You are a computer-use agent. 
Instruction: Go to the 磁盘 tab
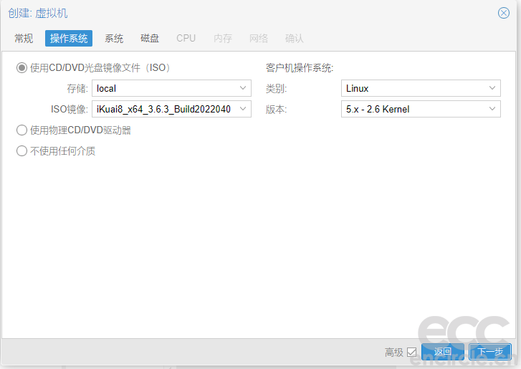(x=150, y=38)
